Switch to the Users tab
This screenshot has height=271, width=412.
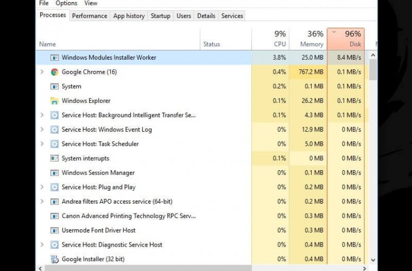pyautogui.click(x=183, y=16)
